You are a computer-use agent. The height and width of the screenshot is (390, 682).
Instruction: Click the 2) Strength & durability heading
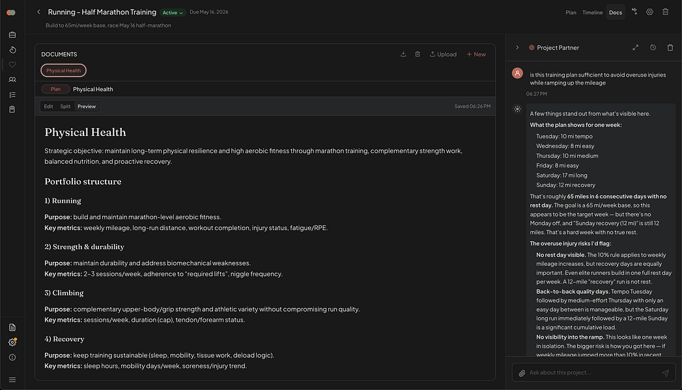pyautogui.click(x=85, y=247)
